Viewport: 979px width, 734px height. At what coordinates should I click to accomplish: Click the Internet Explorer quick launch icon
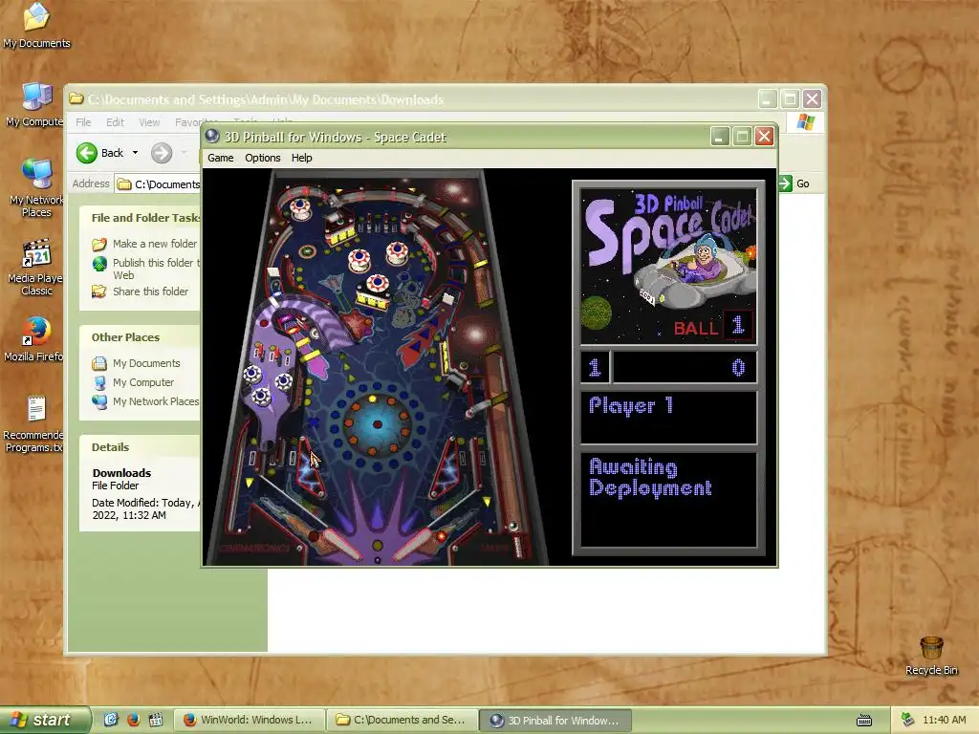point(111,720)
